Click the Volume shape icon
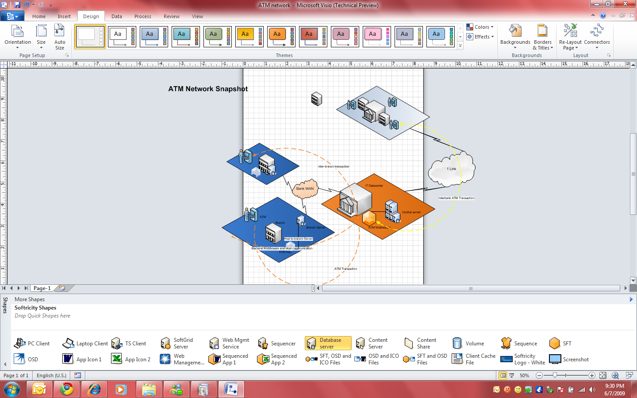 click(x=457, y=344)
